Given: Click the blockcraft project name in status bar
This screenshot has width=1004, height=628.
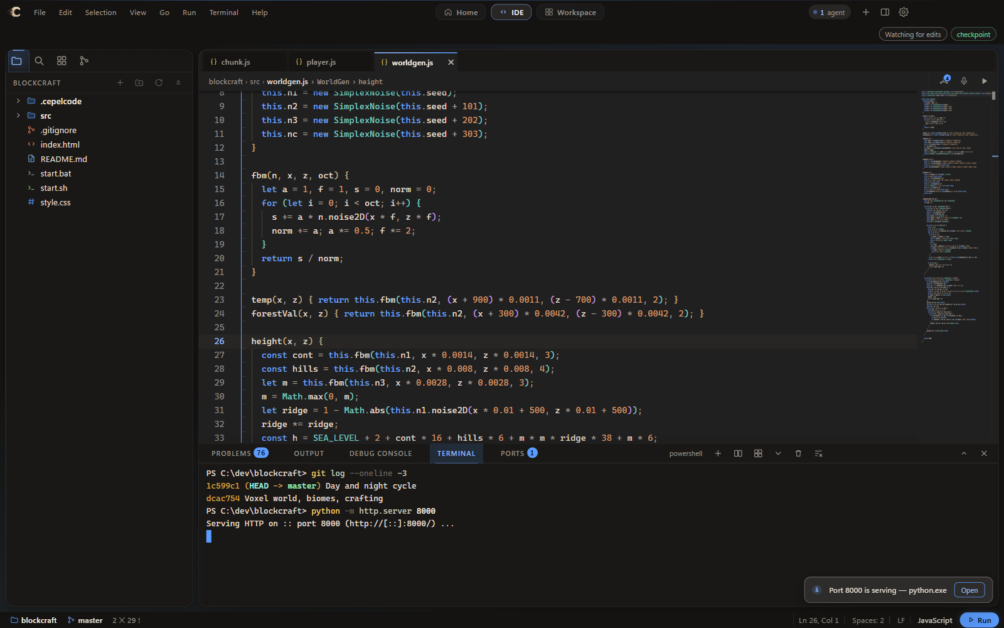Looking at the screenshot, I should point(33,620).
